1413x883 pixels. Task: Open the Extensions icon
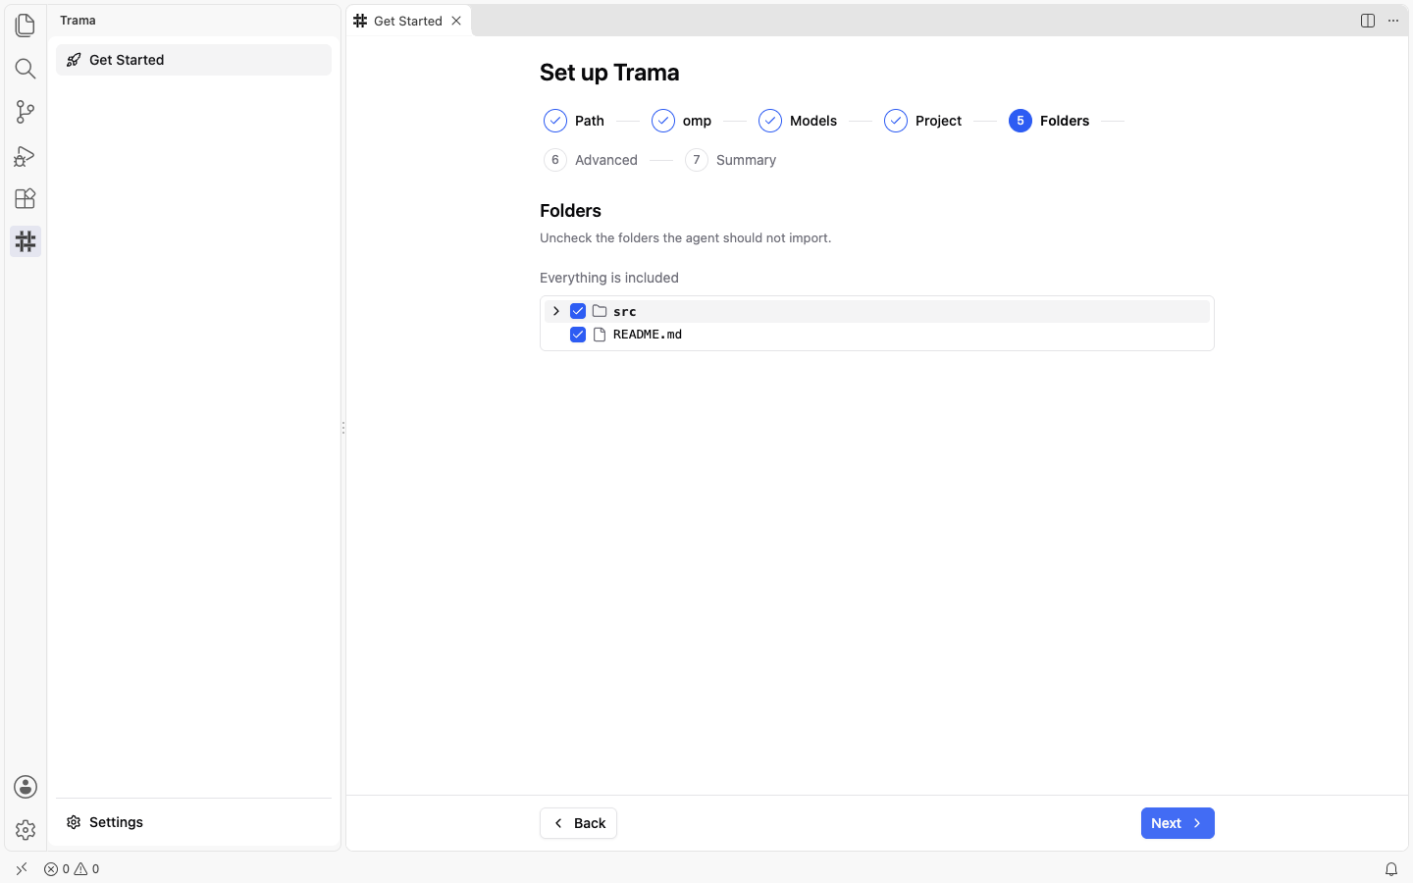pos(26,198)
